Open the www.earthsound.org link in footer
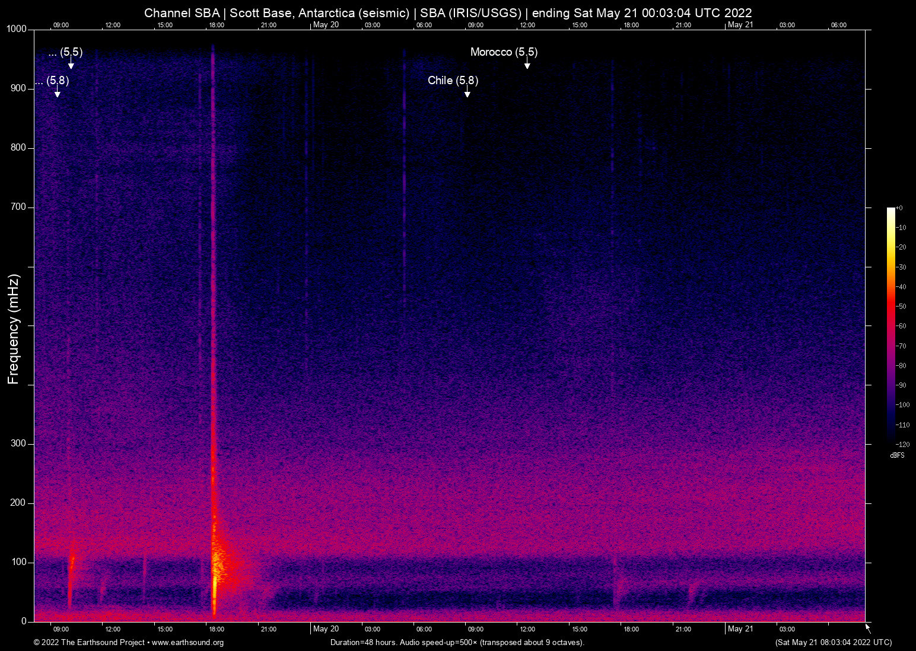The image size is (916, 651). tap(187, 643)
